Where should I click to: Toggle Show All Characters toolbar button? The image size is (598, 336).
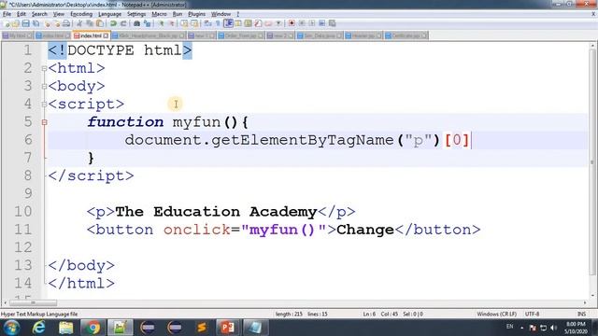(x=218, y=23)
